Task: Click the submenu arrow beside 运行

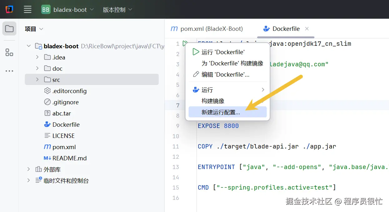Action: click(263, 90)
